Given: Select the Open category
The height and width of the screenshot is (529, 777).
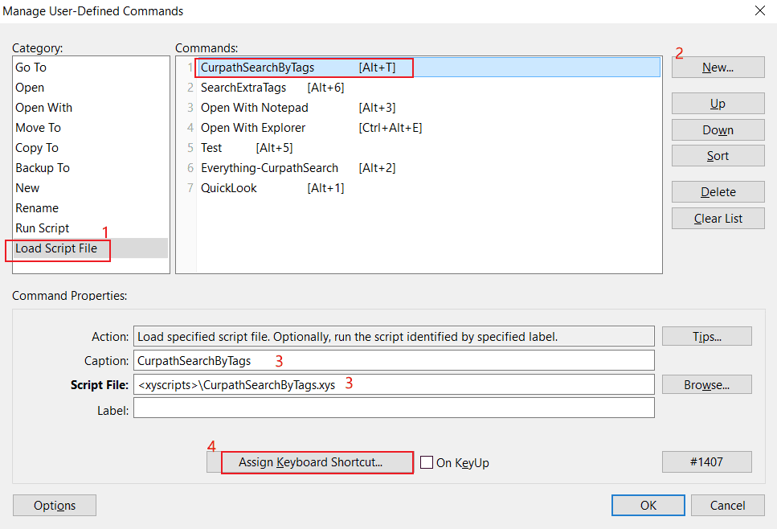Looking at the screenshot, I should pos(90,88).
